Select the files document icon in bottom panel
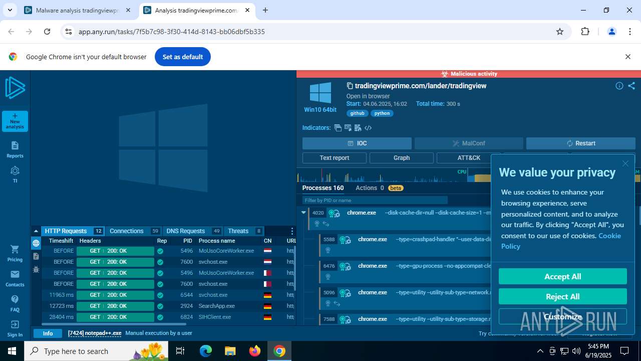 [36, 256]
